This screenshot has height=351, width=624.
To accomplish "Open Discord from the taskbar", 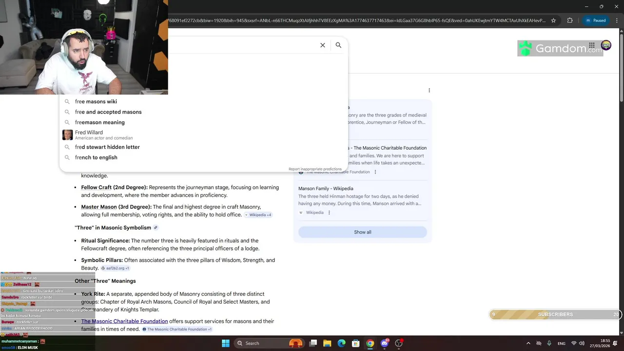I will coord(385,343).
